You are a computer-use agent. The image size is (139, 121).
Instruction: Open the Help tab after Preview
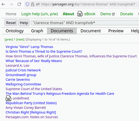point(135,31)
